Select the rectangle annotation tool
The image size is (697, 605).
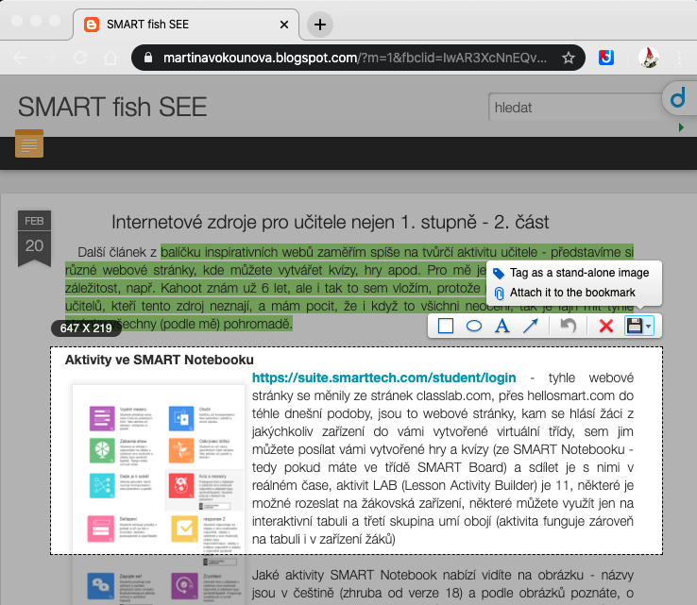pyautogui.click(x=446, y=326)
